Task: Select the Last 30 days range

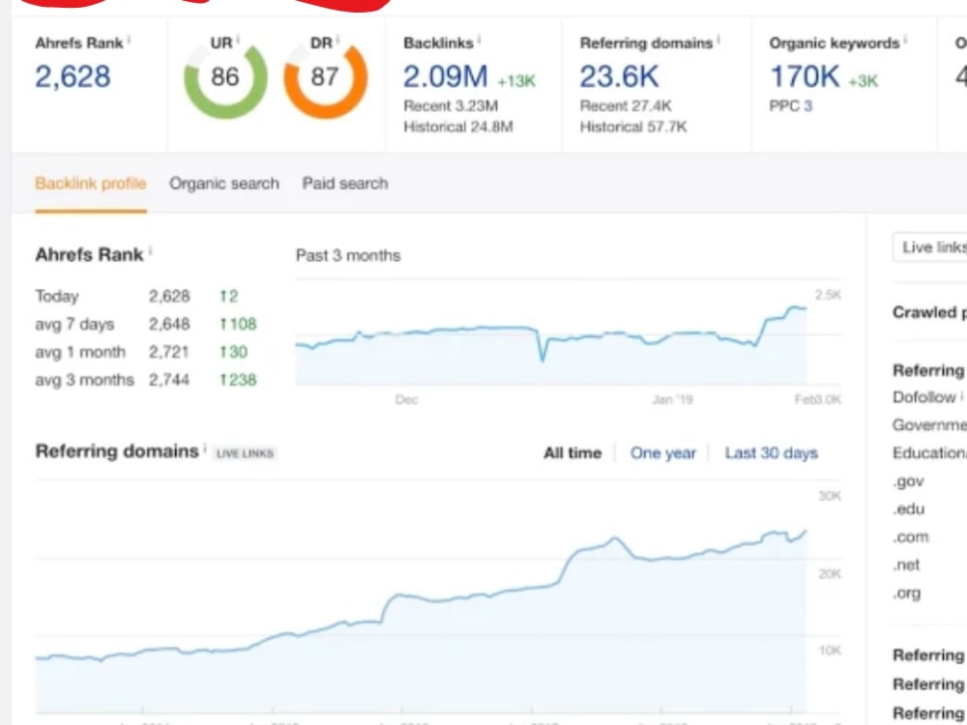Action: (772, 453)
